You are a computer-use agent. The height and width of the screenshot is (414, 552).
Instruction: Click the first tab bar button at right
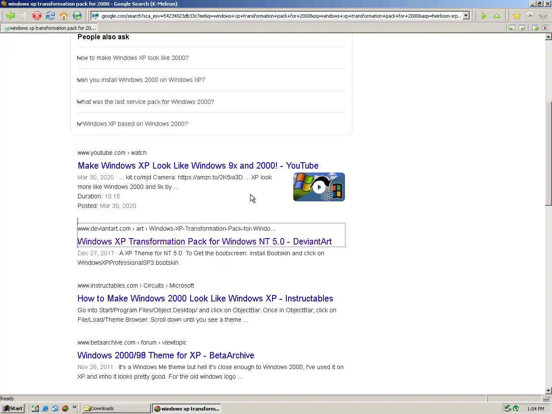pos(511,28)
